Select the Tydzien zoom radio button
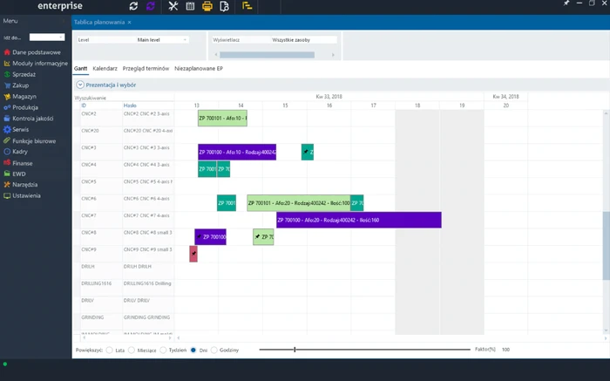 (163, 350)
